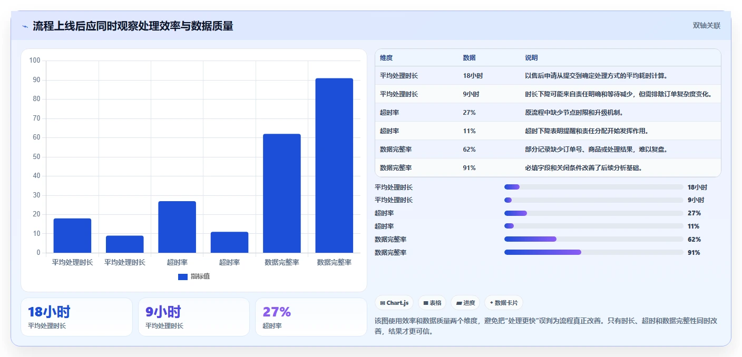Click the progress bar labeled 62%
Image resolution: width=742 pixels, height=357 pixels.
(x=593, y=239)
